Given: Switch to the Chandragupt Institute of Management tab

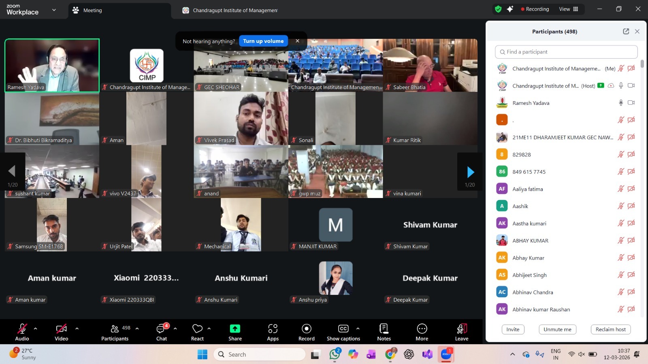Looking at the screenshot, I should coord(230,11).
